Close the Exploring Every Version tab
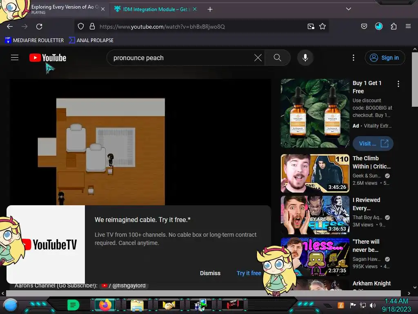This screenshot has width=418, height=314. [x=103, y=9]
